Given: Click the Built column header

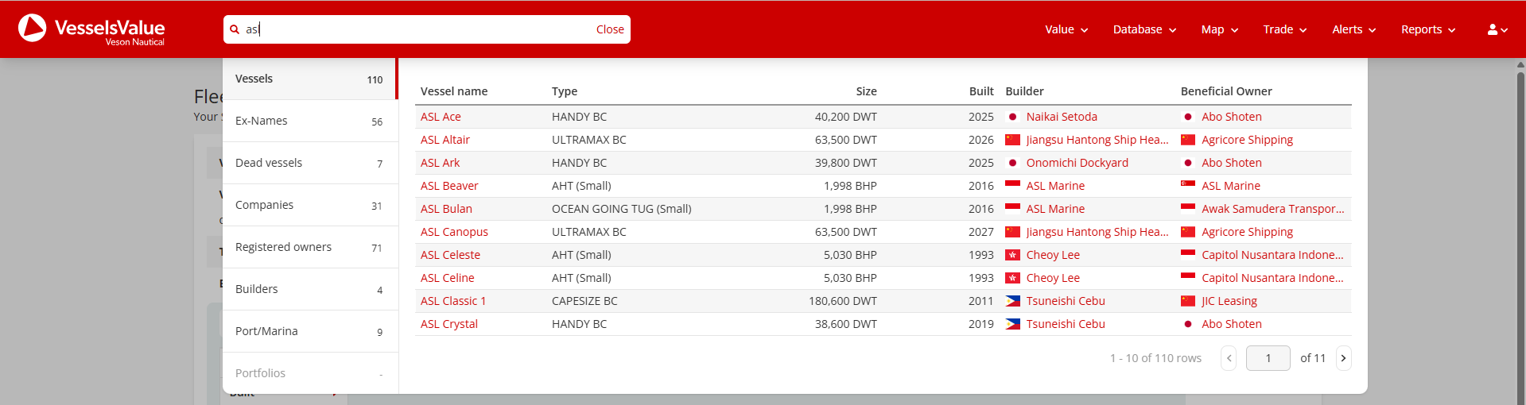Looking at the screenshot, I should [x=981, y=91].
